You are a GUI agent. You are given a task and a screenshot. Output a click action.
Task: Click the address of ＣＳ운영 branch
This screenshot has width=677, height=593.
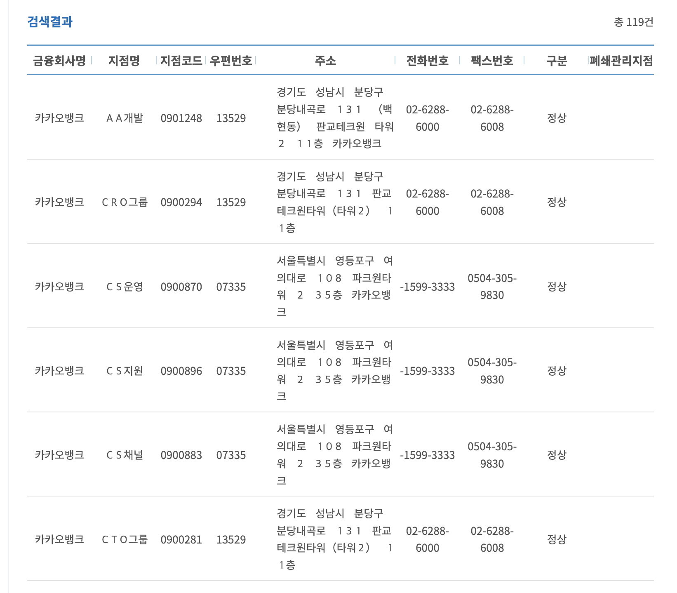point(334,286)
